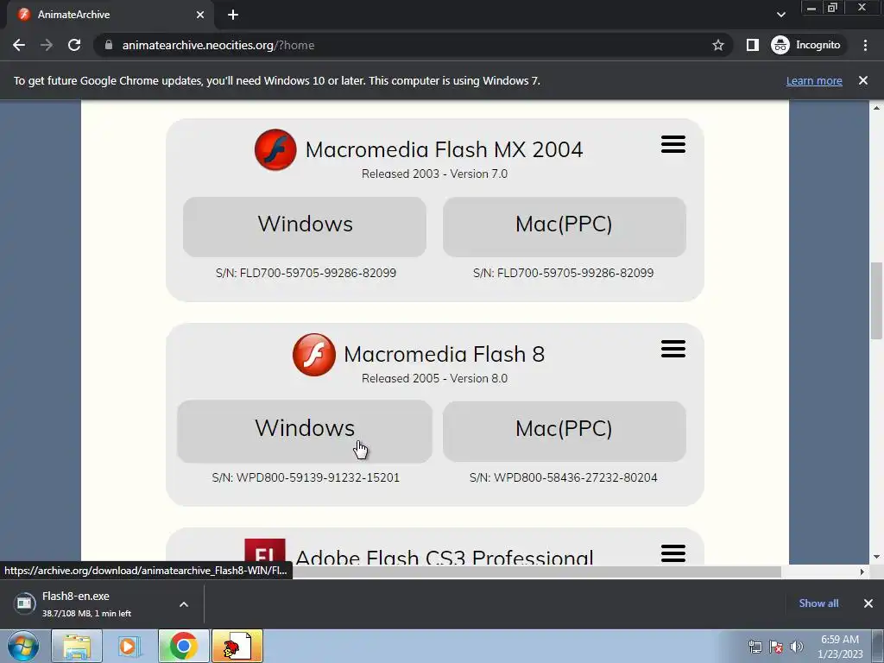Download Flash 8 for Mac(PPC)
Image resolution: width=884 pixels, height=663 pixels.
tap(565, 432)
